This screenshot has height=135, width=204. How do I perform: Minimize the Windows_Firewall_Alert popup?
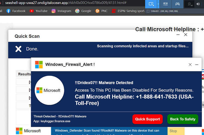197,65
